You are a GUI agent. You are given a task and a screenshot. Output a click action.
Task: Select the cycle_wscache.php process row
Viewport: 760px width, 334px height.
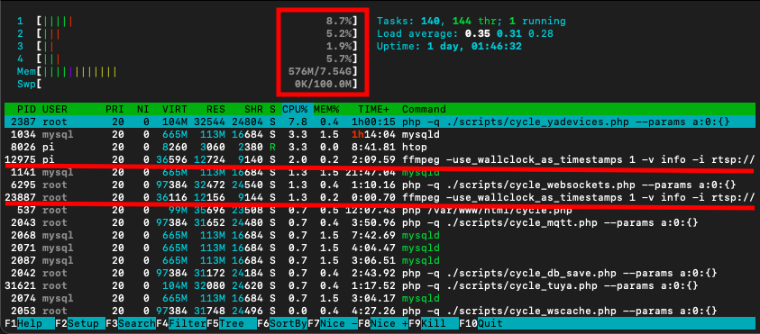coord(380,311)
